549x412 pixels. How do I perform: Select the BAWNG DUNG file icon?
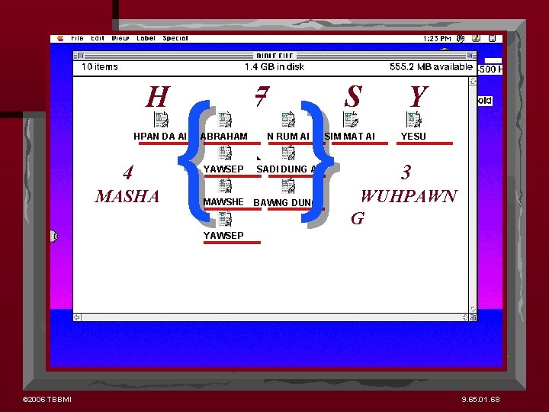[288, 186]
